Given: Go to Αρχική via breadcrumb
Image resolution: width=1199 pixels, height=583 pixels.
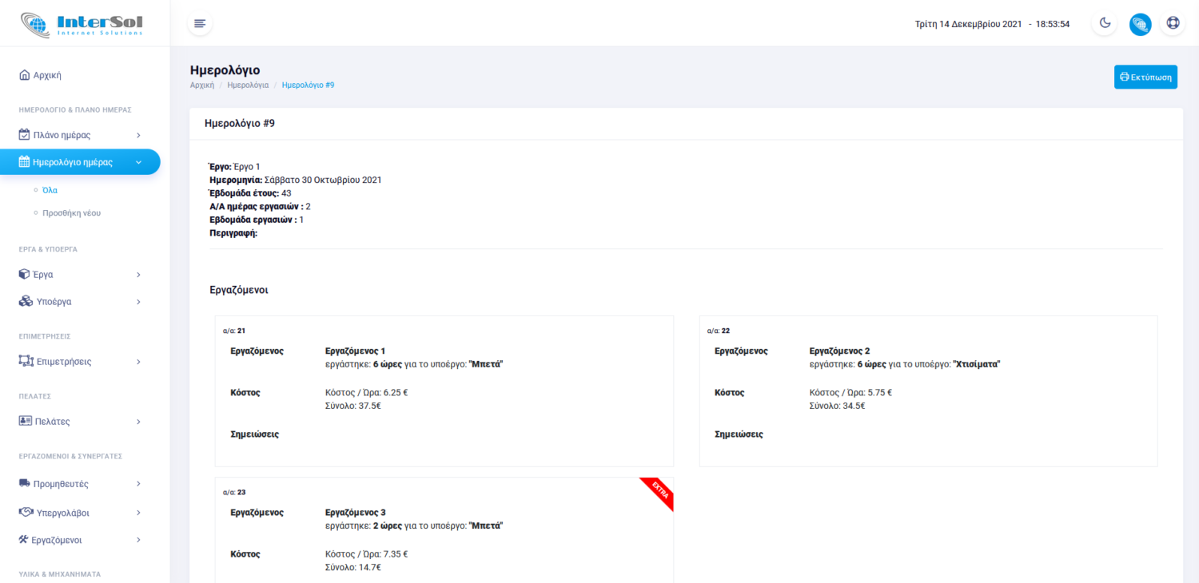Looking at the screenshot, I should click(201, 85).
